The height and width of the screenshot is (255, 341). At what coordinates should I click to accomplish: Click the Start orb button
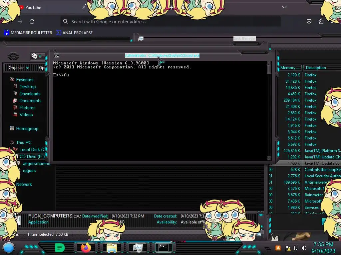point(8,248)
